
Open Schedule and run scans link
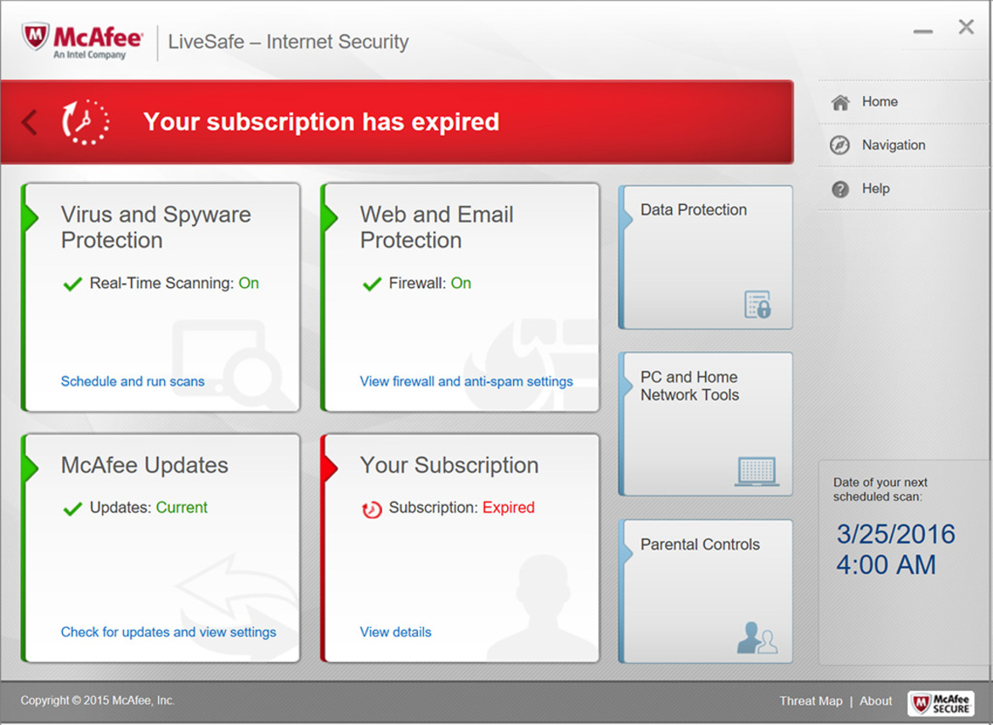[133, 382]
